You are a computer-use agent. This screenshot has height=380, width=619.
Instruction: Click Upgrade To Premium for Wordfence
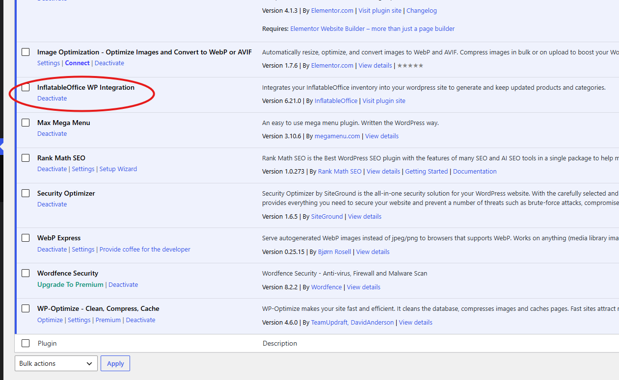point(70,284)
